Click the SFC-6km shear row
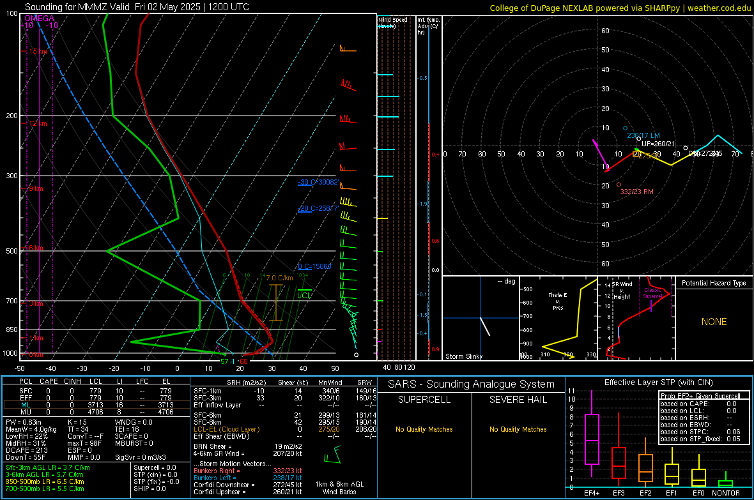This screenshot has height=500, width=754. (285, 415)
